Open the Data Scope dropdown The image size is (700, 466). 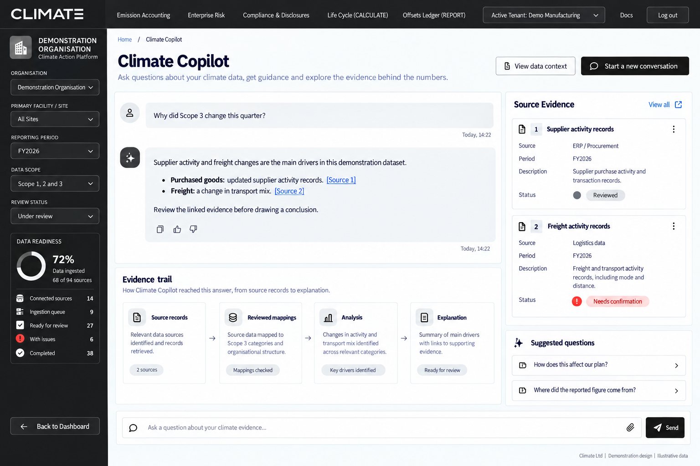click(55, 184)
